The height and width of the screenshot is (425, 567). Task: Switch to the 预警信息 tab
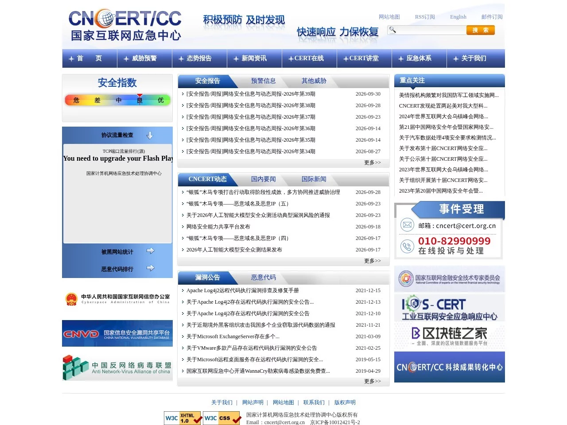pyautogui.click(x=263, y=81)
